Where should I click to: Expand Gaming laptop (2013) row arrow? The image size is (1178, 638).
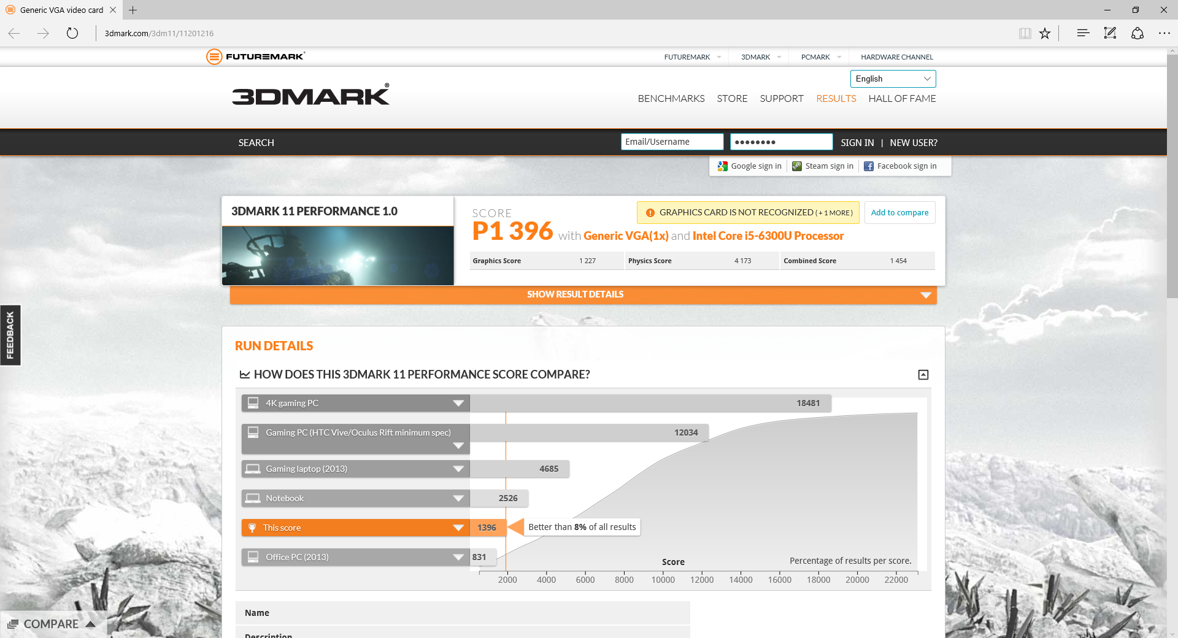point(458,469)
